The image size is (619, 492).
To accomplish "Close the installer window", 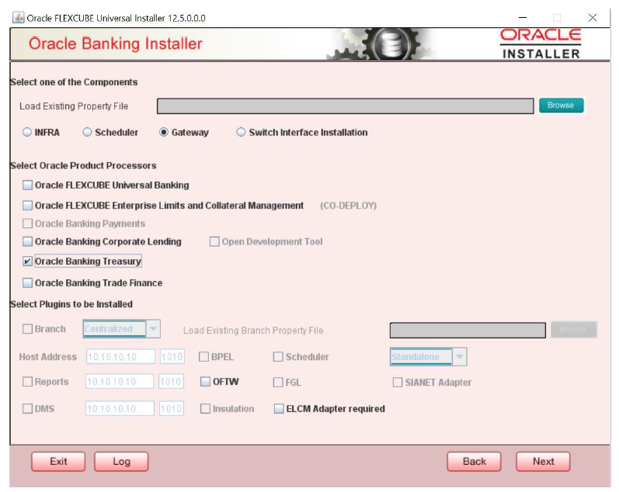I will pyautogui.click(x=592, y=18).
